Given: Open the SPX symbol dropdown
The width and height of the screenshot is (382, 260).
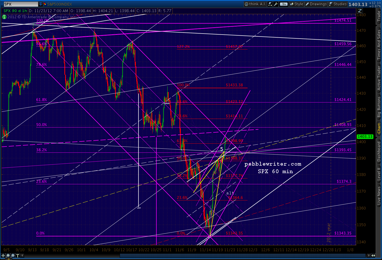Looking at the screenshot, I should [40, 4].
